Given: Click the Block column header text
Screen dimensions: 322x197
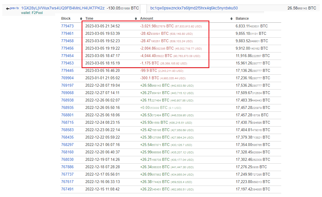Looking at the screenshot, I should click(66, 19).
